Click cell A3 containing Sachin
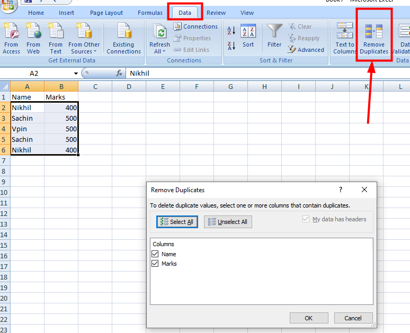This screenshot has height=333, width=410. [x=27, y=118]
